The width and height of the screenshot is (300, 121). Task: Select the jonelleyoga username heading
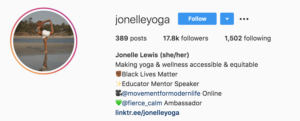[x=143, y=20]
